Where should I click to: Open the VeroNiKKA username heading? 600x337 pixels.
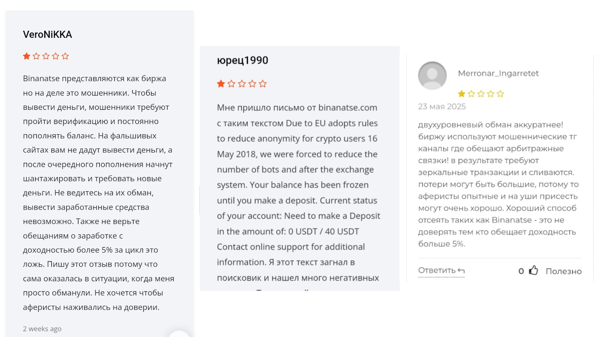[x=47, y=34]
